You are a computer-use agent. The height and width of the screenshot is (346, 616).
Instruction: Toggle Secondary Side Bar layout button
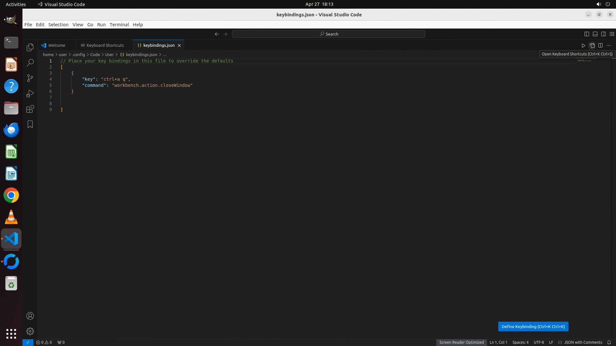click(603, 34)
